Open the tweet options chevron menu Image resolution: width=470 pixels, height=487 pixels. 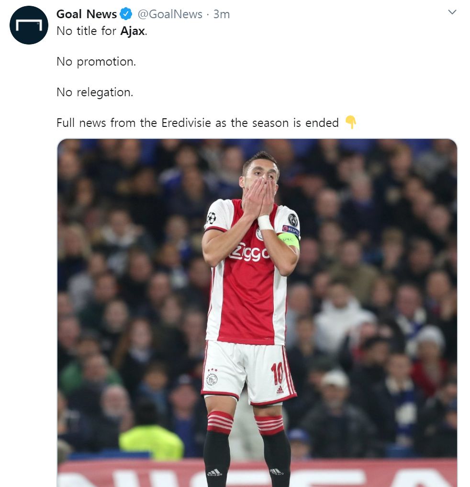pos(452,13)
